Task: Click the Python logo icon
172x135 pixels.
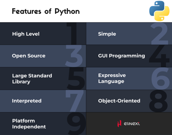Action: coord(159,11)
